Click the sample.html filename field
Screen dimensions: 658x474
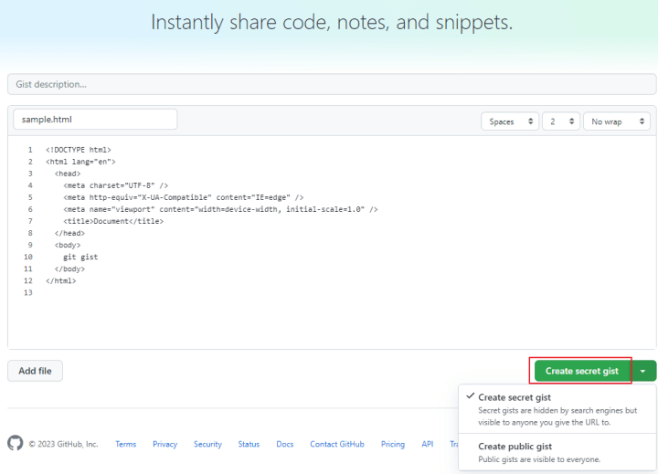click(x=95, y=120)
